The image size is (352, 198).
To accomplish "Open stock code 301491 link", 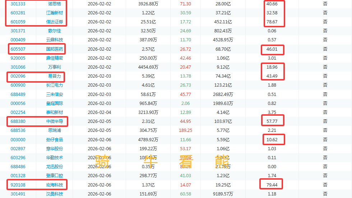I will click(x=18, y=194).
